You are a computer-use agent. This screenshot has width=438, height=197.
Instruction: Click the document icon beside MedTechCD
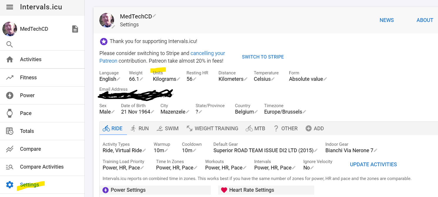click(75, 29)
